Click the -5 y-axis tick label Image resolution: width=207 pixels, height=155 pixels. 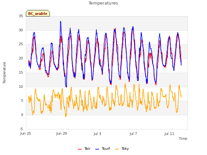point(21,129)
